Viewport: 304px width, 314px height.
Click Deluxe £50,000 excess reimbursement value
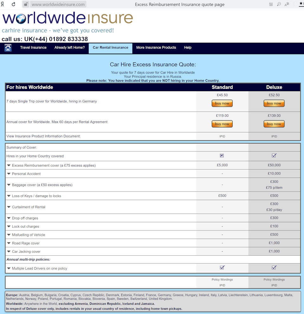274,165
